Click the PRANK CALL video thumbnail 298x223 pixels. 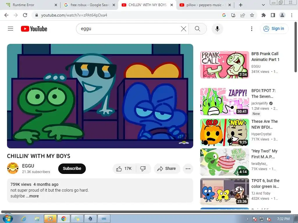[x=224, y=65]
